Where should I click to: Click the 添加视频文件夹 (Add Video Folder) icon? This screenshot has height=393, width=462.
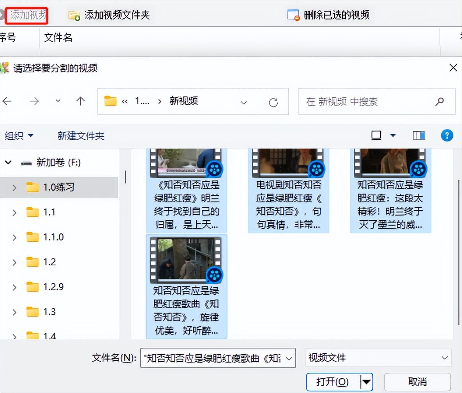pyautogui.click(x=74, y=16)
